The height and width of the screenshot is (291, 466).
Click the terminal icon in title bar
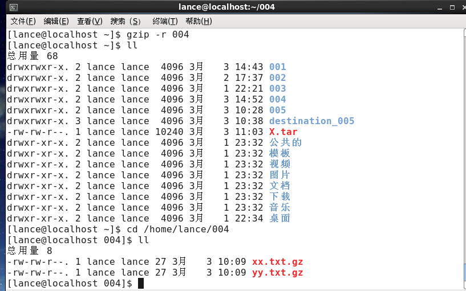click(x=14, y=7)
